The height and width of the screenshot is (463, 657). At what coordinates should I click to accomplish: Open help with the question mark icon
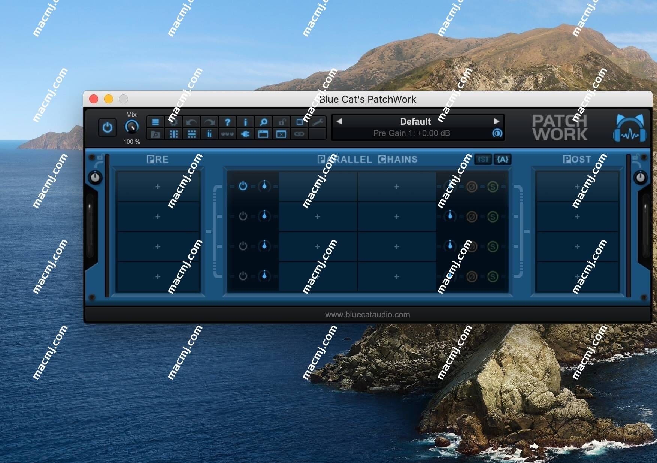pos(227,122)
